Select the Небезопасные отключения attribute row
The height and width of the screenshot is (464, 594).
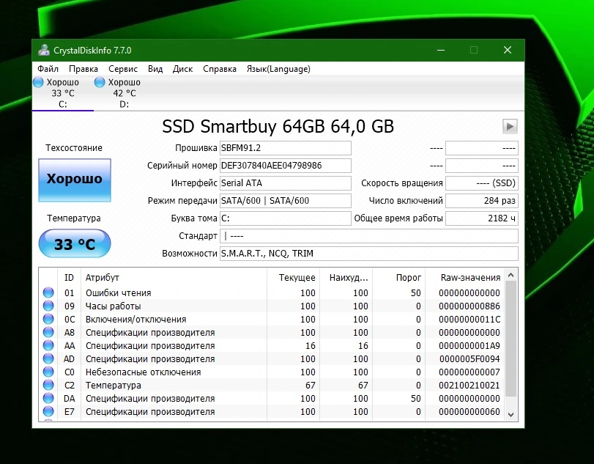272,372
